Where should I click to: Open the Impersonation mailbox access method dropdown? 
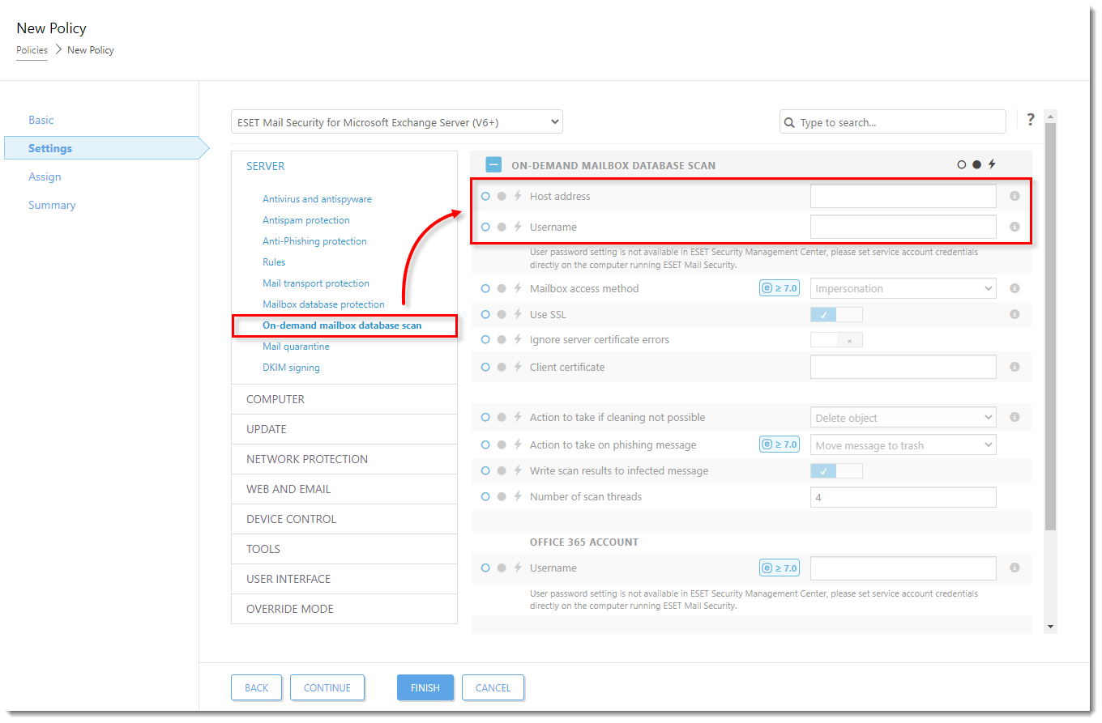(x=903, y=288)
